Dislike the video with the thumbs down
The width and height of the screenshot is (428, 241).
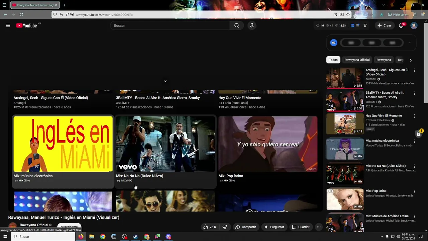click(225, 227)
